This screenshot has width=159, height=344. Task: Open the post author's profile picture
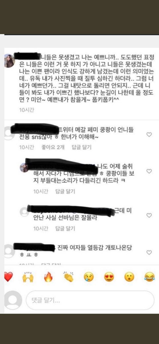(9, 61)
